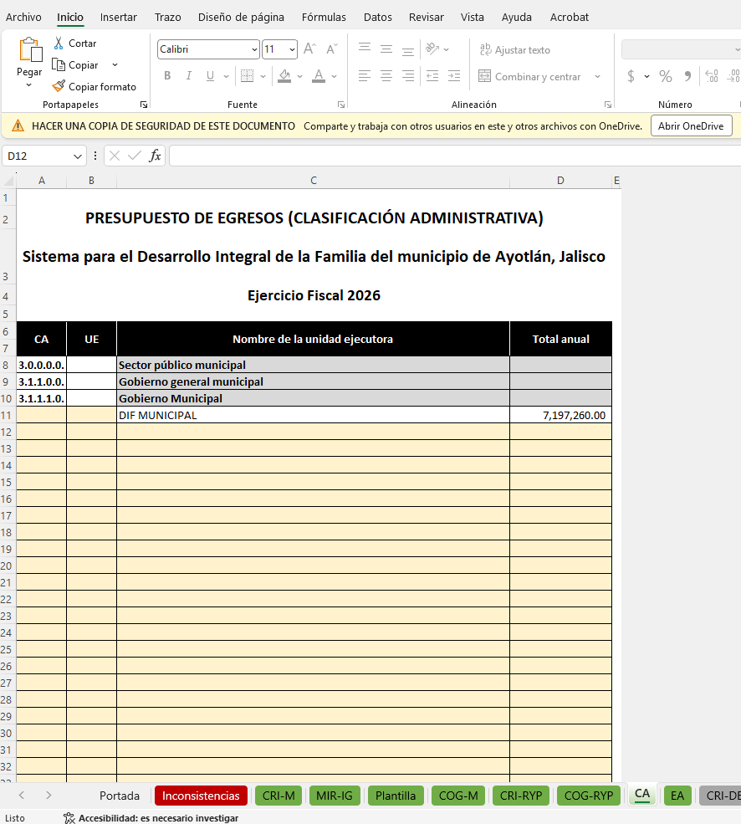Toggle bold formatting button
This screenshot has height=824, width=741.
pos(167,75)
